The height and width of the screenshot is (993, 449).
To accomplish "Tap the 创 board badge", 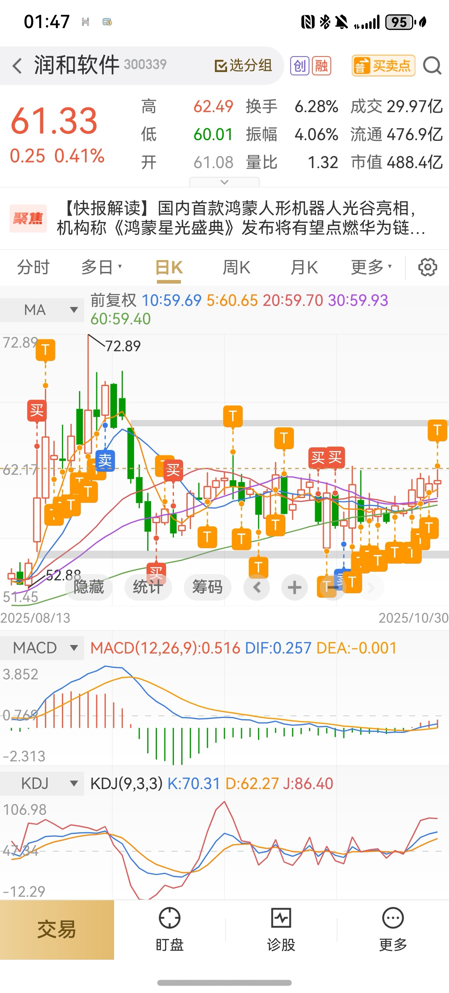I will [x=299, y=66].
